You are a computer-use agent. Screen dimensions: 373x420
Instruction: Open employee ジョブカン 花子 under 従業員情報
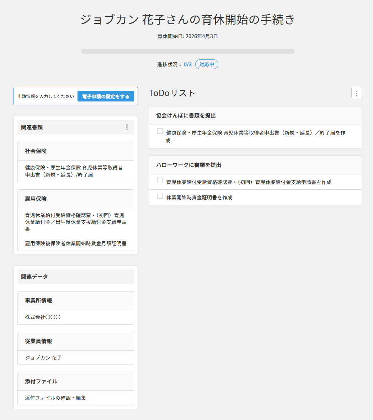[x=76, y=358]
